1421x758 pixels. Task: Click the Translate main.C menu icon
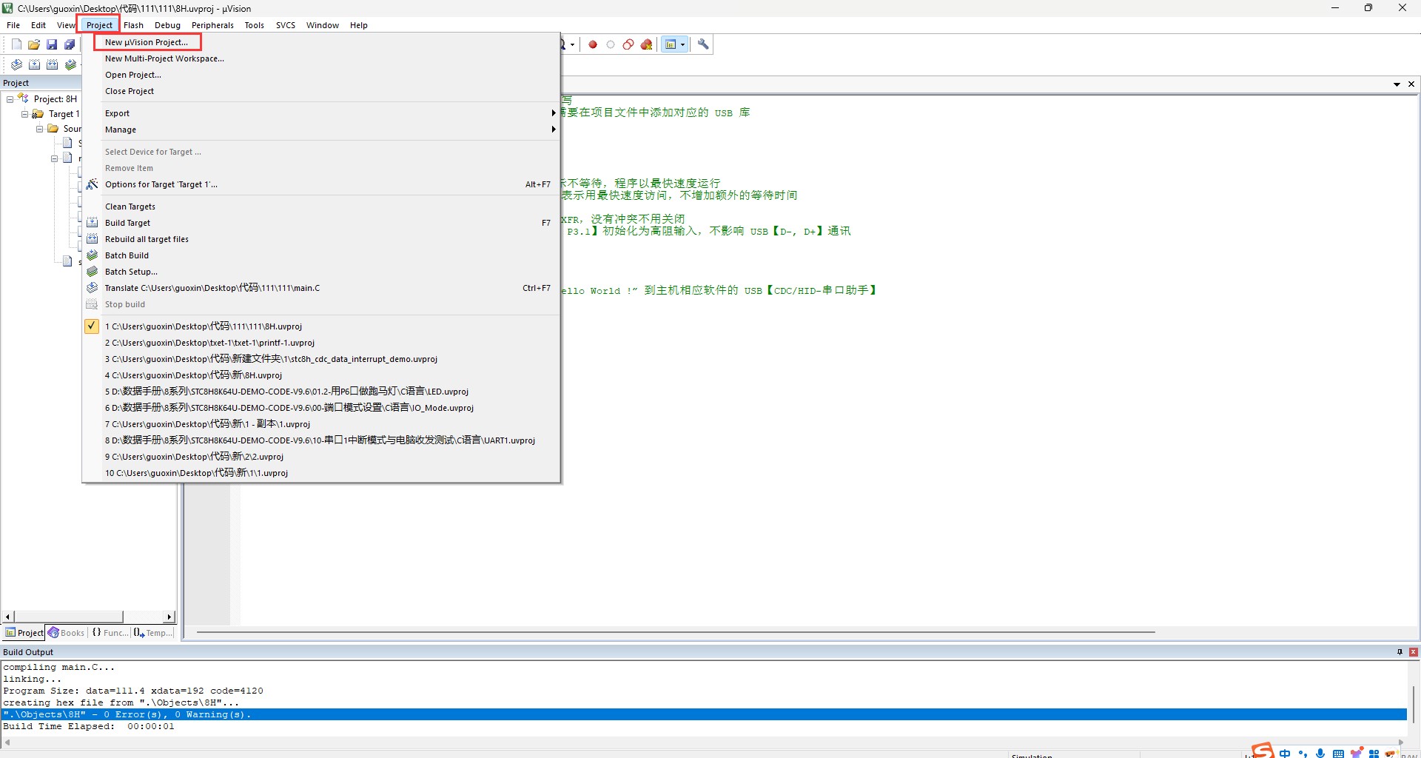pos(92,288)
